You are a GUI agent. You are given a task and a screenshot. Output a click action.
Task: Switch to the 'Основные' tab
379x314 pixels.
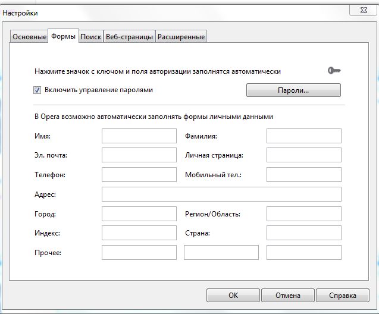(x=29, y=37)
